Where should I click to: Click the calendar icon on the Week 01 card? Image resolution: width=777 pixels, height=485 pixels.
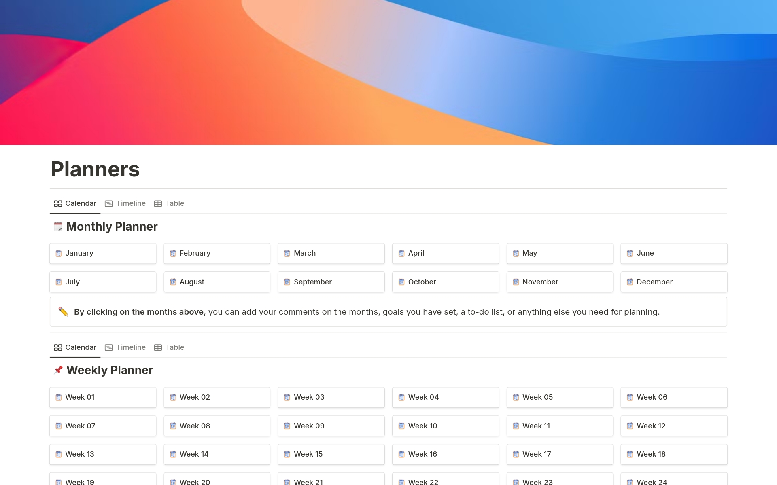59,397
